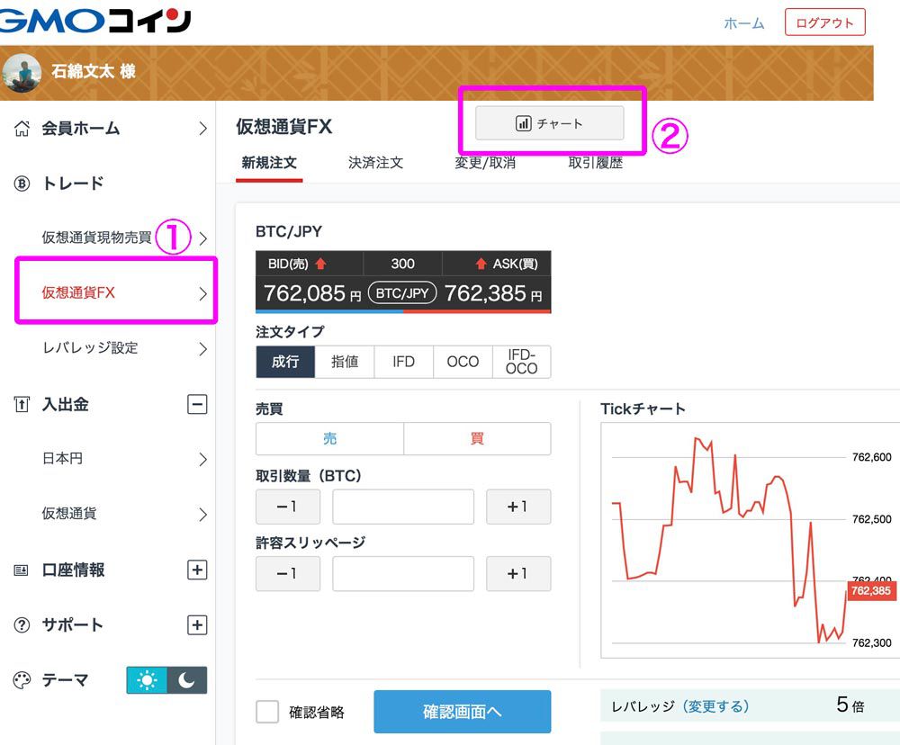900x745 pixels.
Task: Click the 会員ホーム house icon
Action: 22,128
